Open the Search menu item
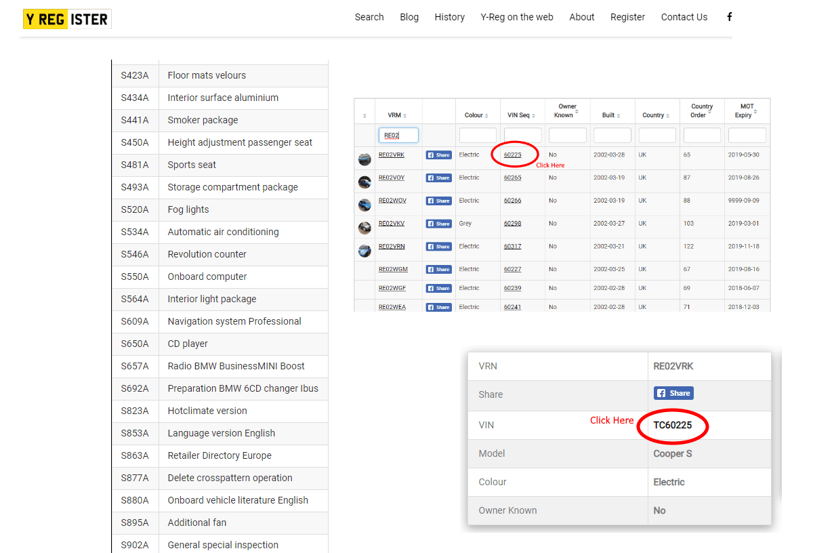The image size is (813, 553). [x=369, y=17]
